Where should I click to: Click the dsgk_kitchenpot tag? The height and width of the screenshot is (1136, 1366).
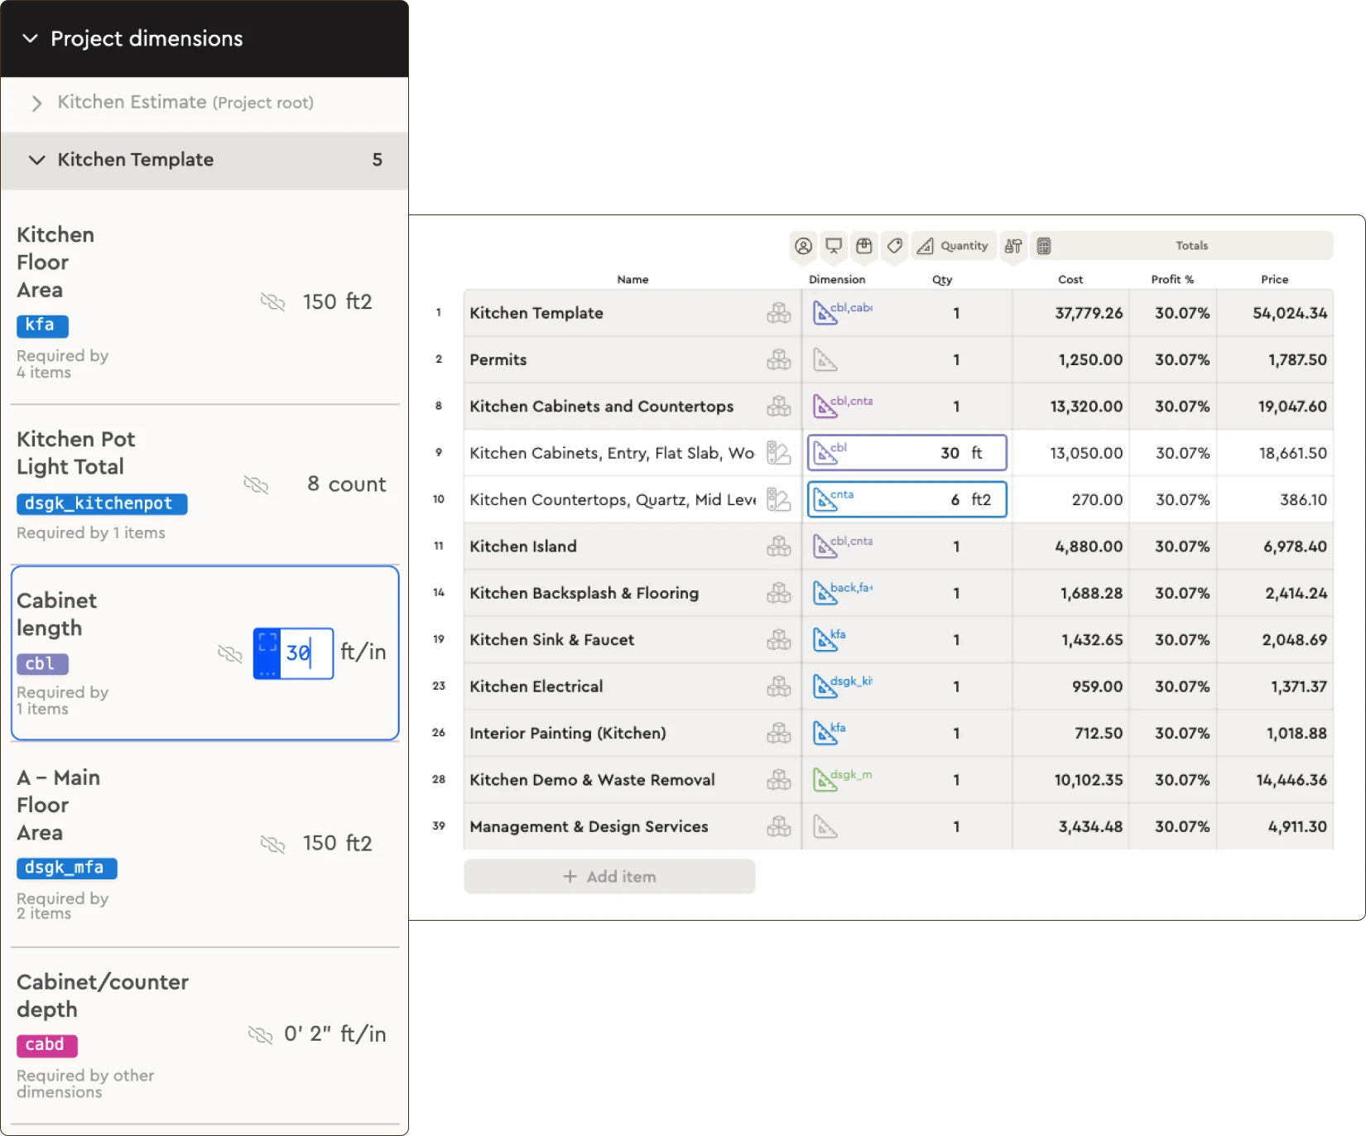[102, 503]
